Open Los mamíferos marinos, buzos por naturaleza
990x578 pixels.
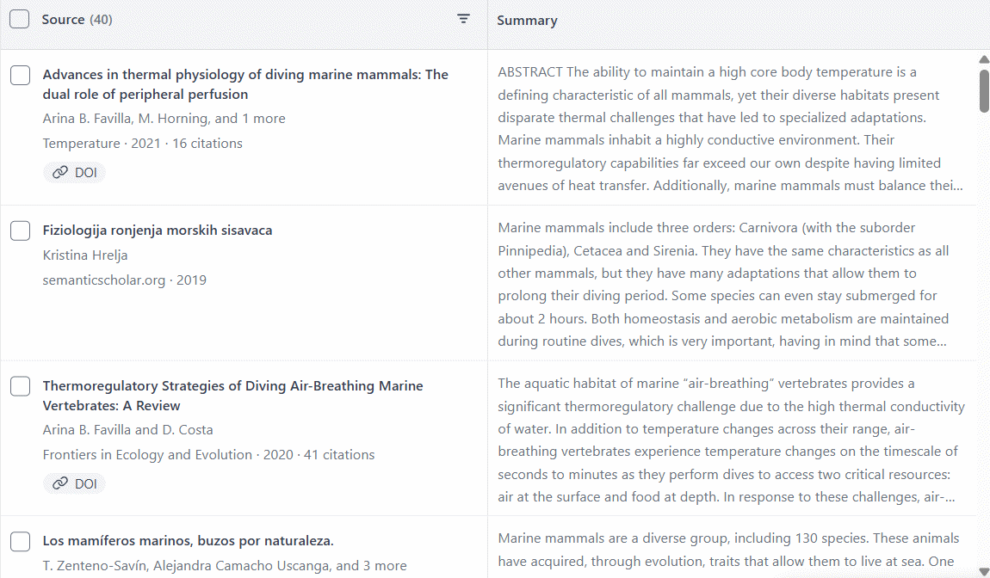188,541
